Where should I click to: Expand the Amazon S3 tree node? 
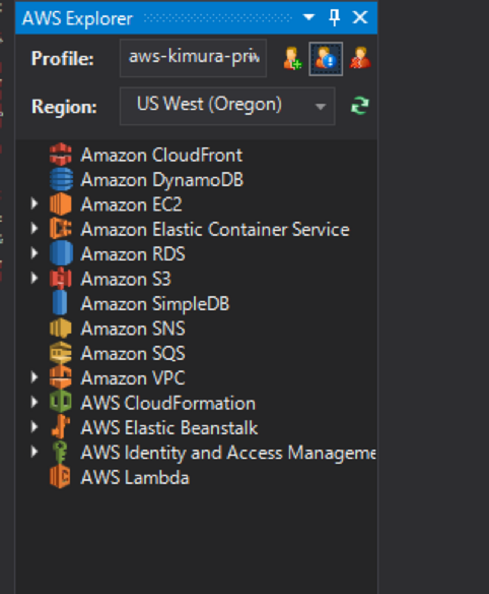coord(34,278)
